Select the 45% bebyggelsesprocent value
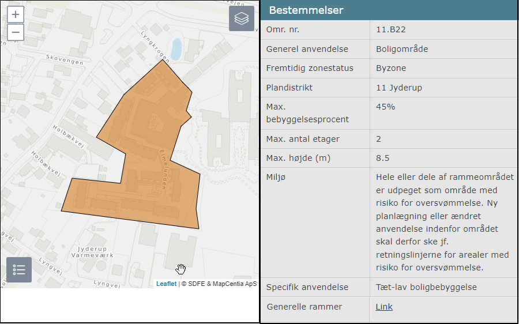The height and width of the screenshot is (324, 519). point(385,107)
